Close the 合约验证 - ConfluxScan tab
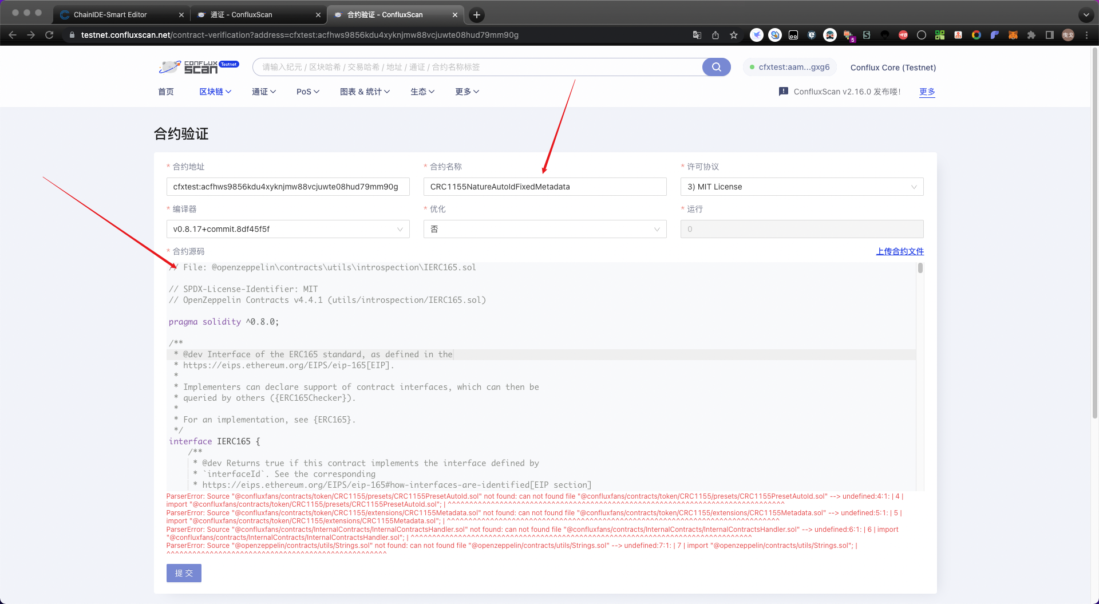 455,15
